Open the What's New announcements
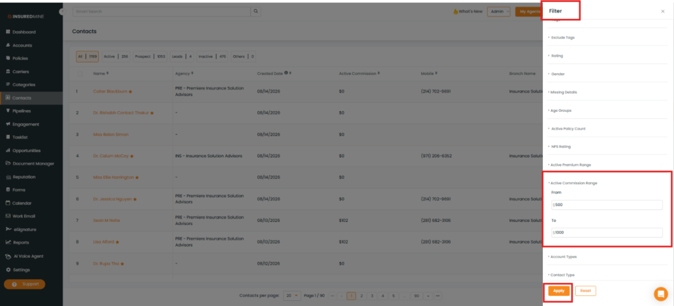The width and height of the screenshot is (674, 306). click(468, 12)
